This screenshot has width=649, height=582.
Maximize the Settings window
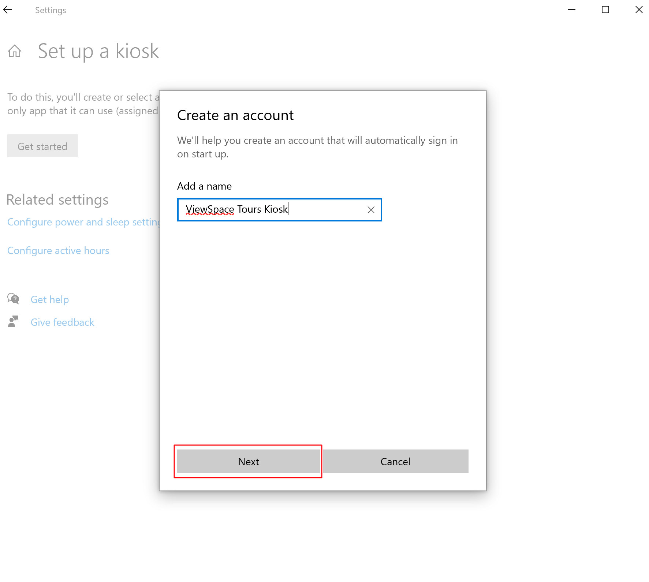pos(605,10)
